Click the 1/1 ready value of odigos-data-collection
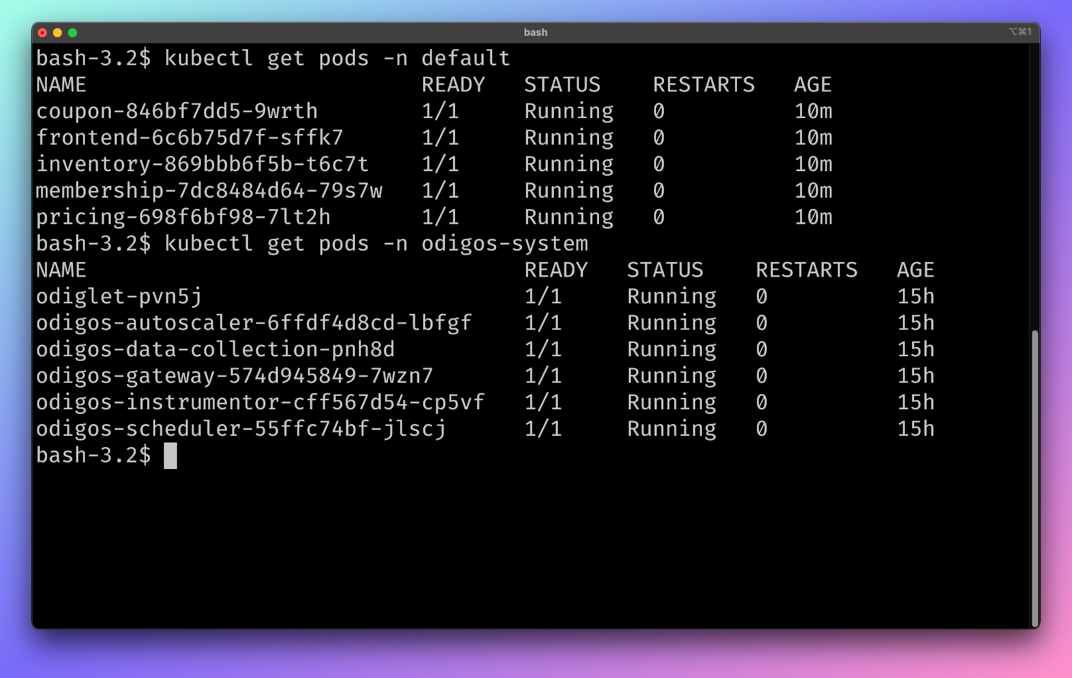The height and width of the screenshot is (678, 1072). click(543, 350)
